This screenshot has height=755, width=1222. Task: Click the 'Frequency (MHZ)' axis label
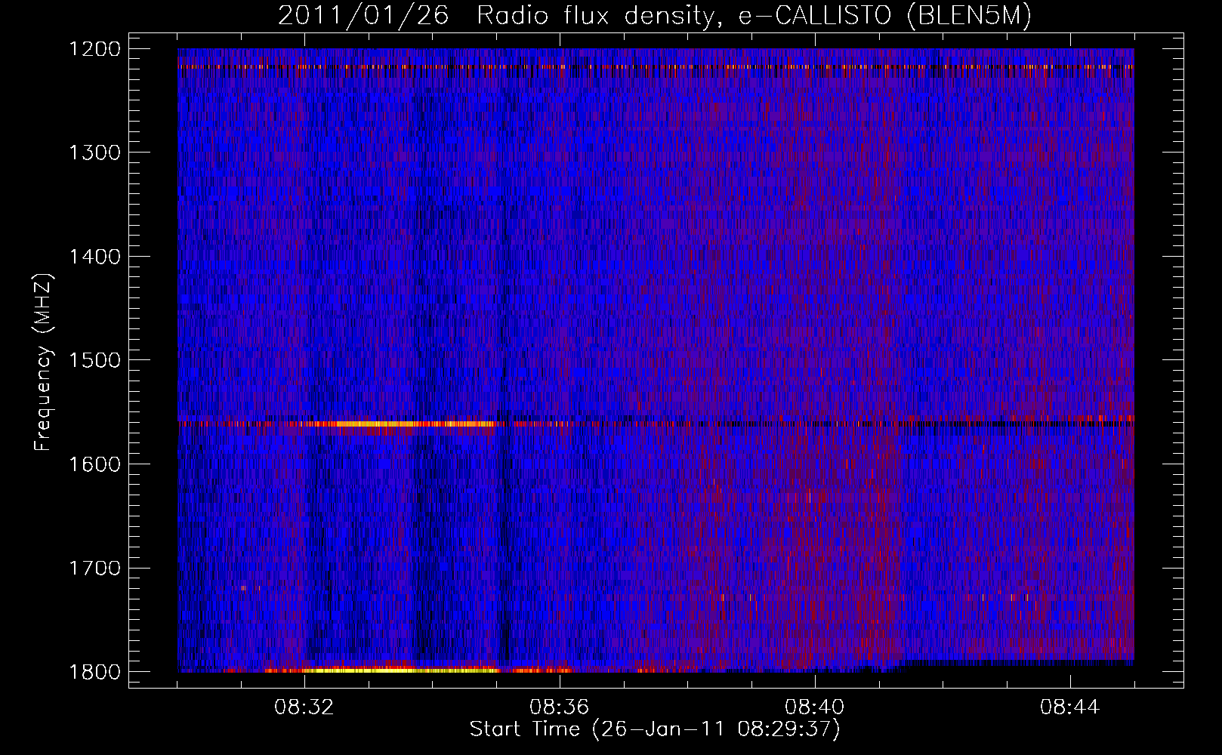point(44,362)
